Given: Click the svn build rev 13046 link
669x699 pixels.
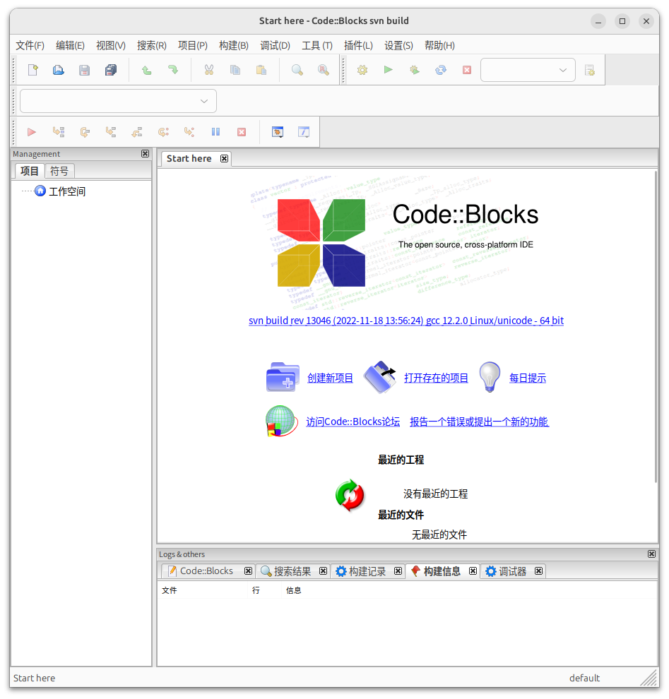Looking at the screenshot, I should (x=406, y=321).
